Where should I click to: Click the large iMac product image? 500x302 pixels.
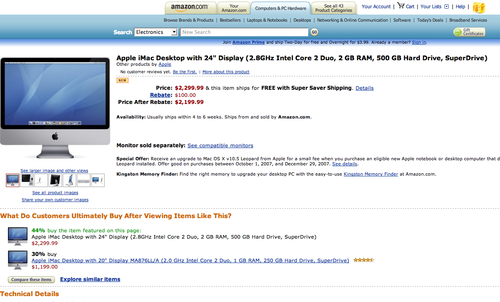coord(55,108)
